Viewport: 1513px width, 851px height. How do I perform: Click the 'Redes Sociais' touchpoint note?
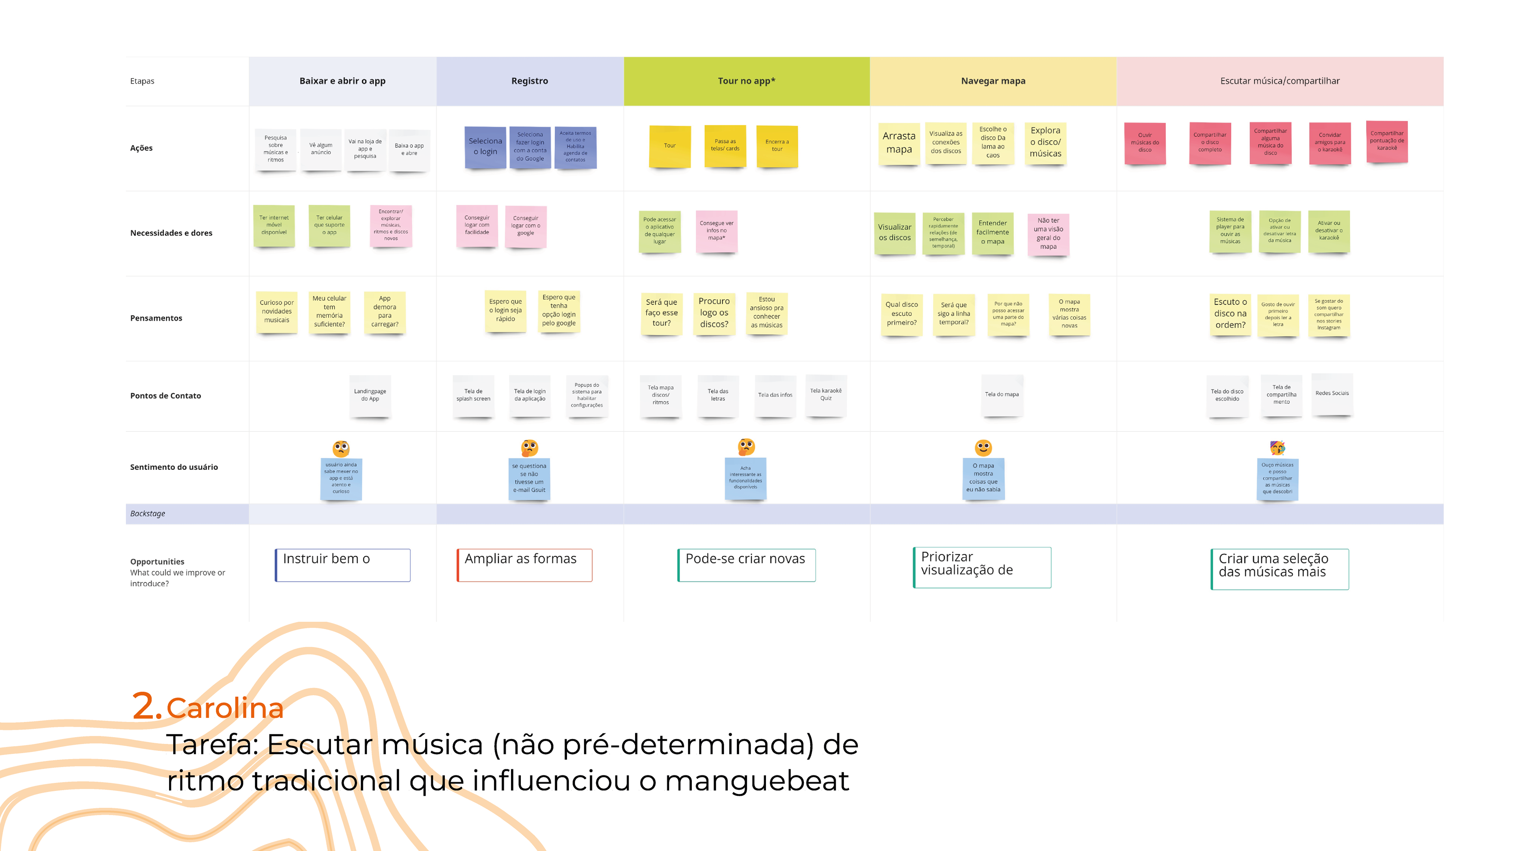[1331, 394]
